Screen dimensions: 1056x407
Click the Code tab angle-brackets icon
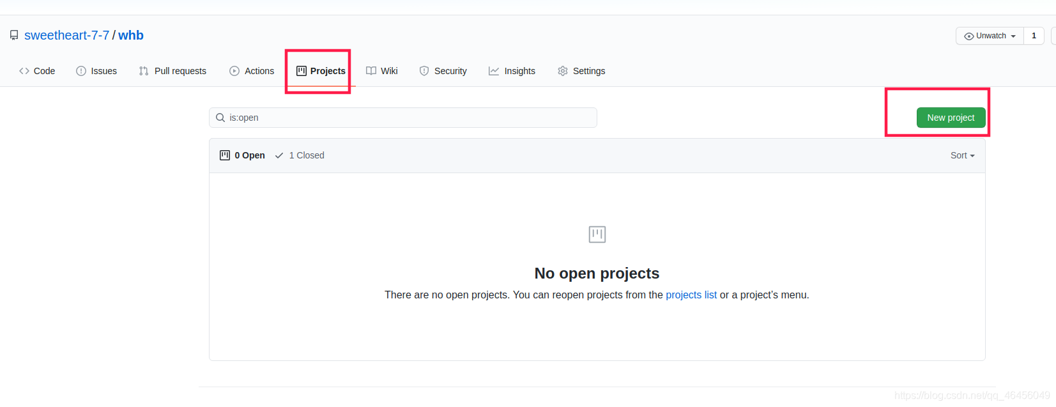(24, 71)
